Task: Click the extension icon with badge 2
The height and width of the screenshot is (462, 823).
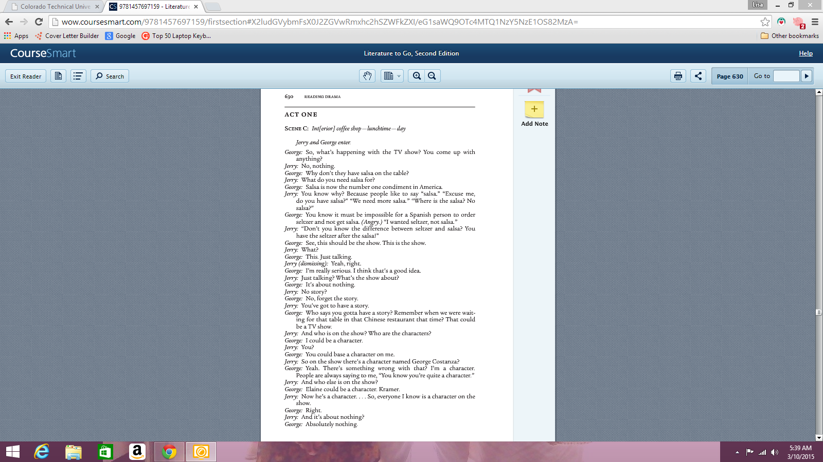Action: tap(798, 22)
